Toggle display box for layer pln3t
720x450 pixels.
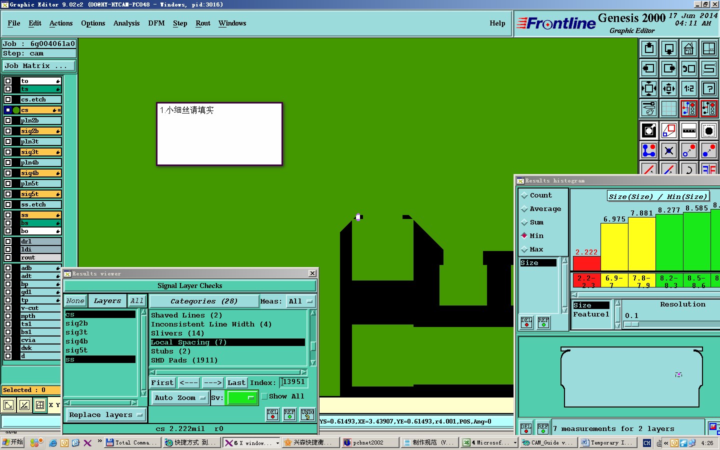coord(8,141)
